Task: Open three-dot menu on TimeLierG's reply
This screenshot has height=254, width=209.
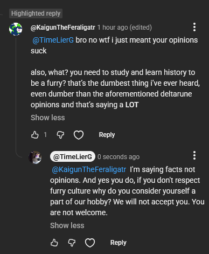Action: pos(194,155)
